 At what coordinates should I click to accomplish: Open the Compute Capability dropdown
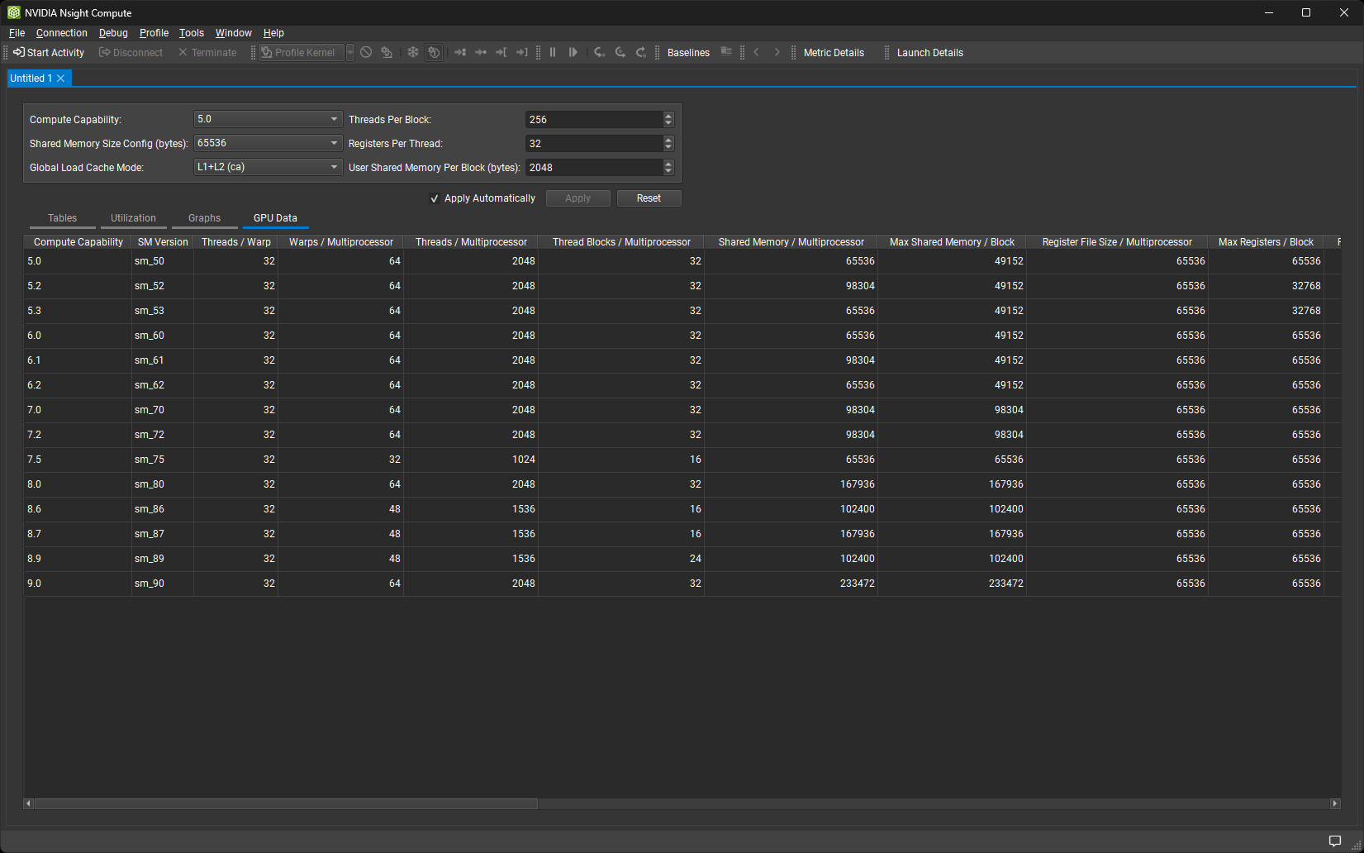click(x=268, y=119)
